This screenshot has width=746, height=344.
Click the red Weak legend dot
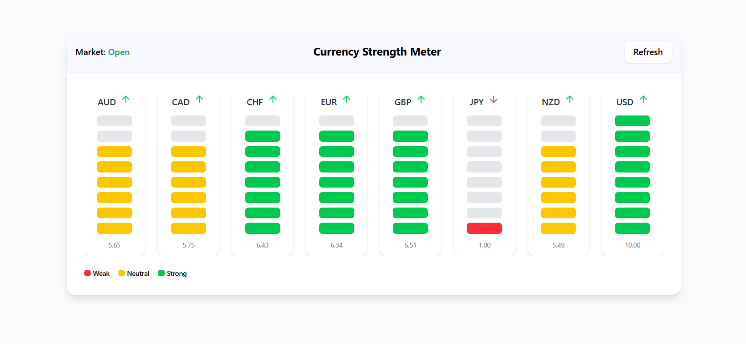(x=87, y=273)
